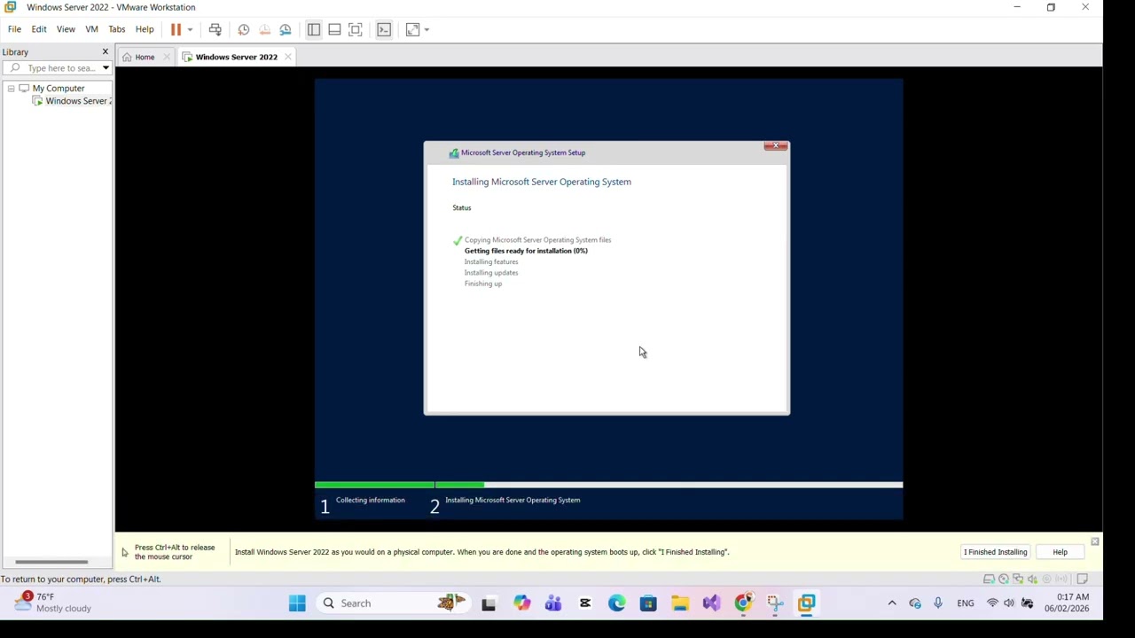The width and height of the screenshot is (1135, 638).
Task: Open Snipping Tool from the taskbar
Action: pyautogui.click(x=775, y=603)
